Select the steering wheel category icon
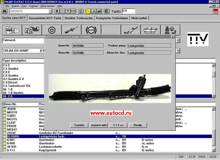The image size is (220, 160). click(x=170, y=30)
